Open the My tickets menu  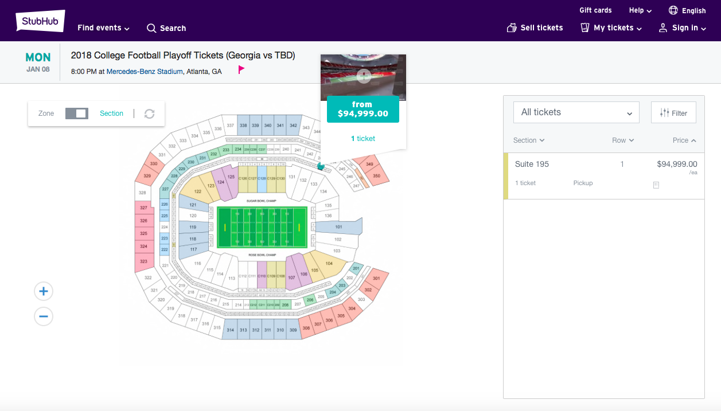[613, 28]
